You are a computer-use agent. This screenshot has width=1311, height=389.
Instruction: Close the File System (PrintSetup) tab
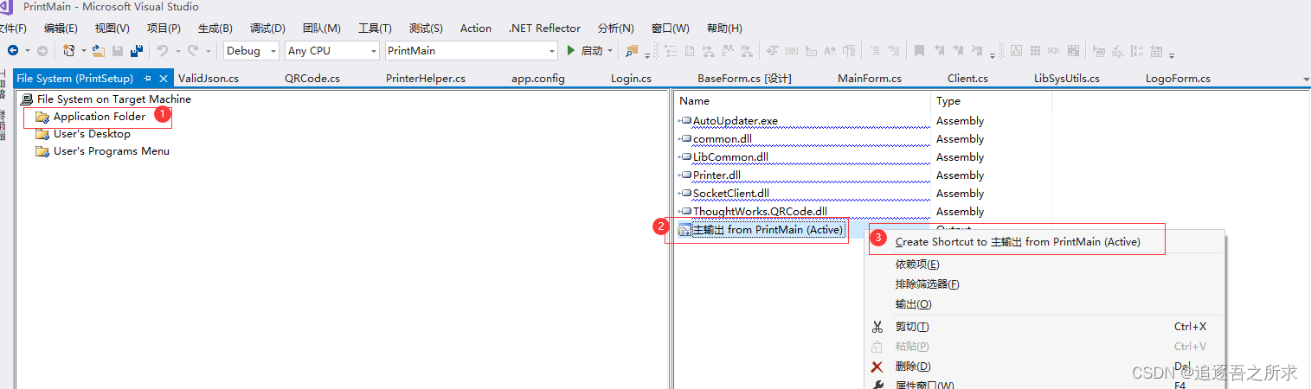click(164, 79)
